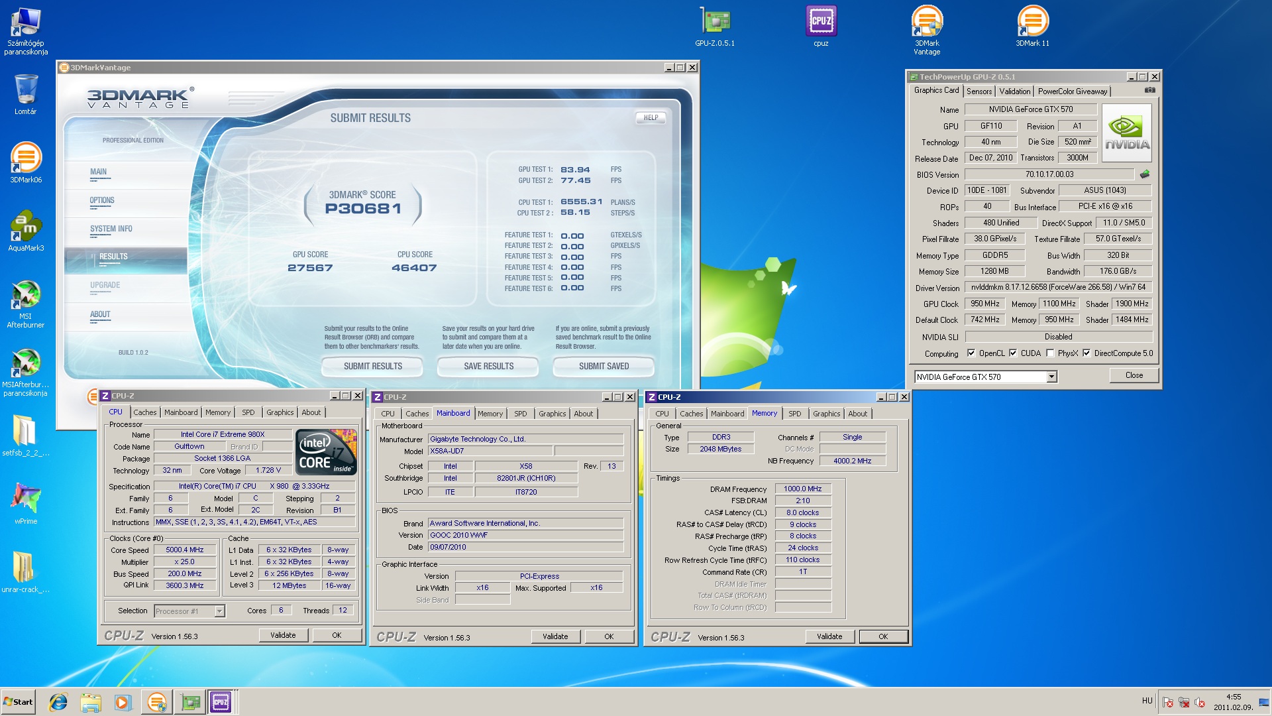The image size is (1272, 716).
Task: Click the GPU-Z screenshot camera icon
Action: (x=1149, y=90)
